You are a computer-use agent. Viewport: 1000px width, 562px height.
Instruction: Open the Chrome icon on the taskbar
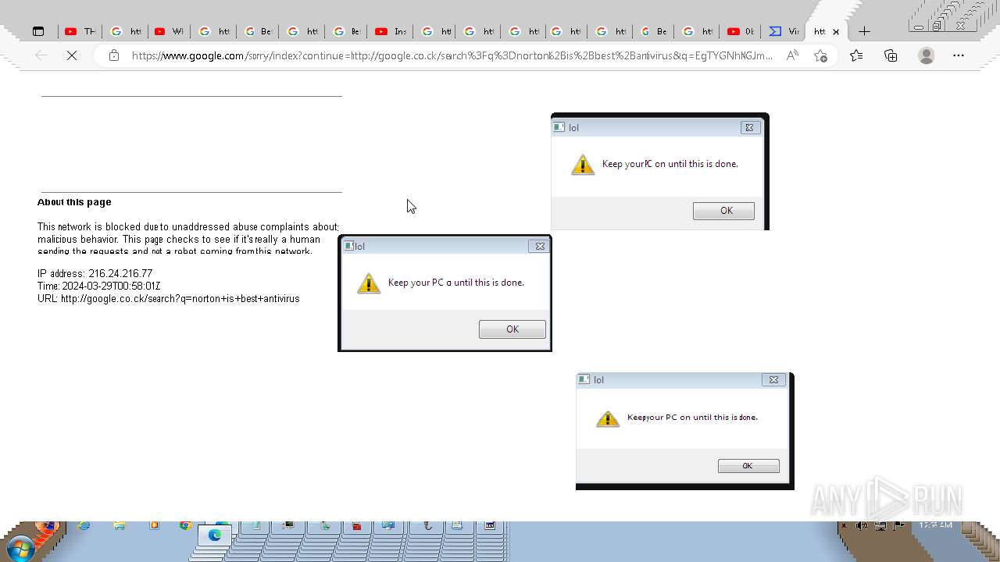click(x=185, y=526)
